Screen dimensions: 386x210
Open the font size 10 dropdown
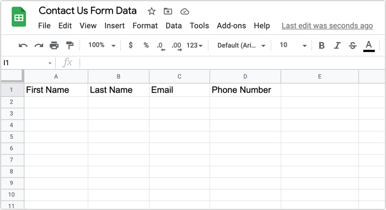[293, 45]
